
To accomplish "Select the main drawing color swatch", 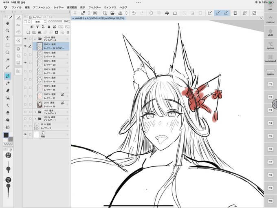I will click(6, 135).
